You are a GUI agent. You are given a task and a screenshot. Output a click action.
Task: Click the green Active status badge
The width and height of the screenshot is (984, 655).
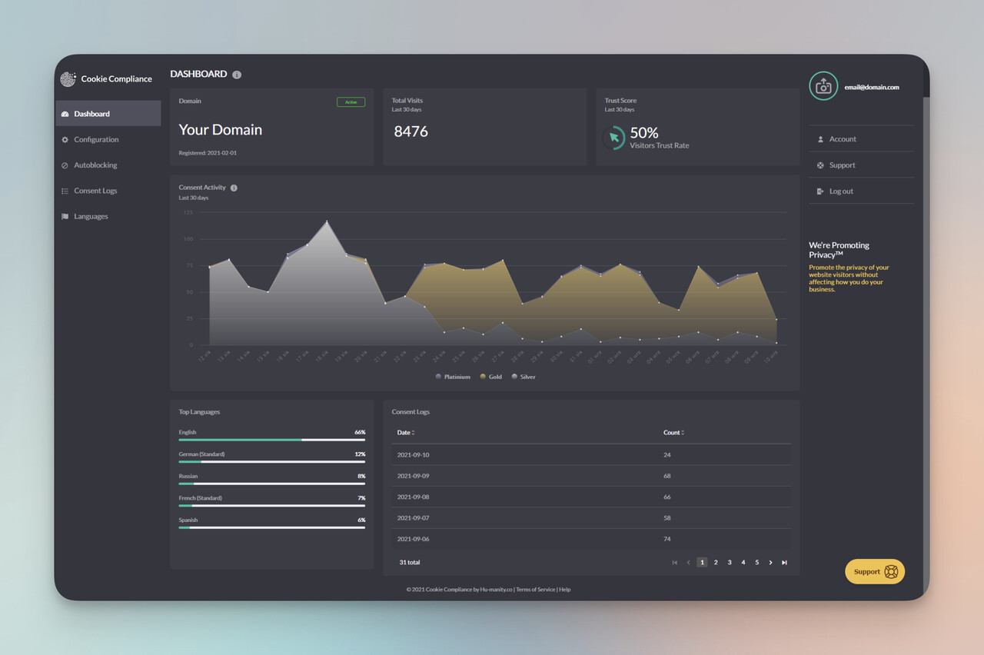point(351,101)
